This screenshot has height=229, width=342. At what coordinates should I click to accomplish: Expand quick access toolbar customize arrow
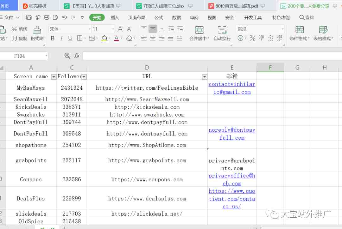(82, 17)
